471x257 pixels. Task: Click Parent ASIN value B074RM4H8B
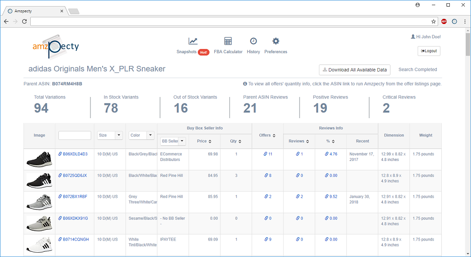tap(67, 84)
